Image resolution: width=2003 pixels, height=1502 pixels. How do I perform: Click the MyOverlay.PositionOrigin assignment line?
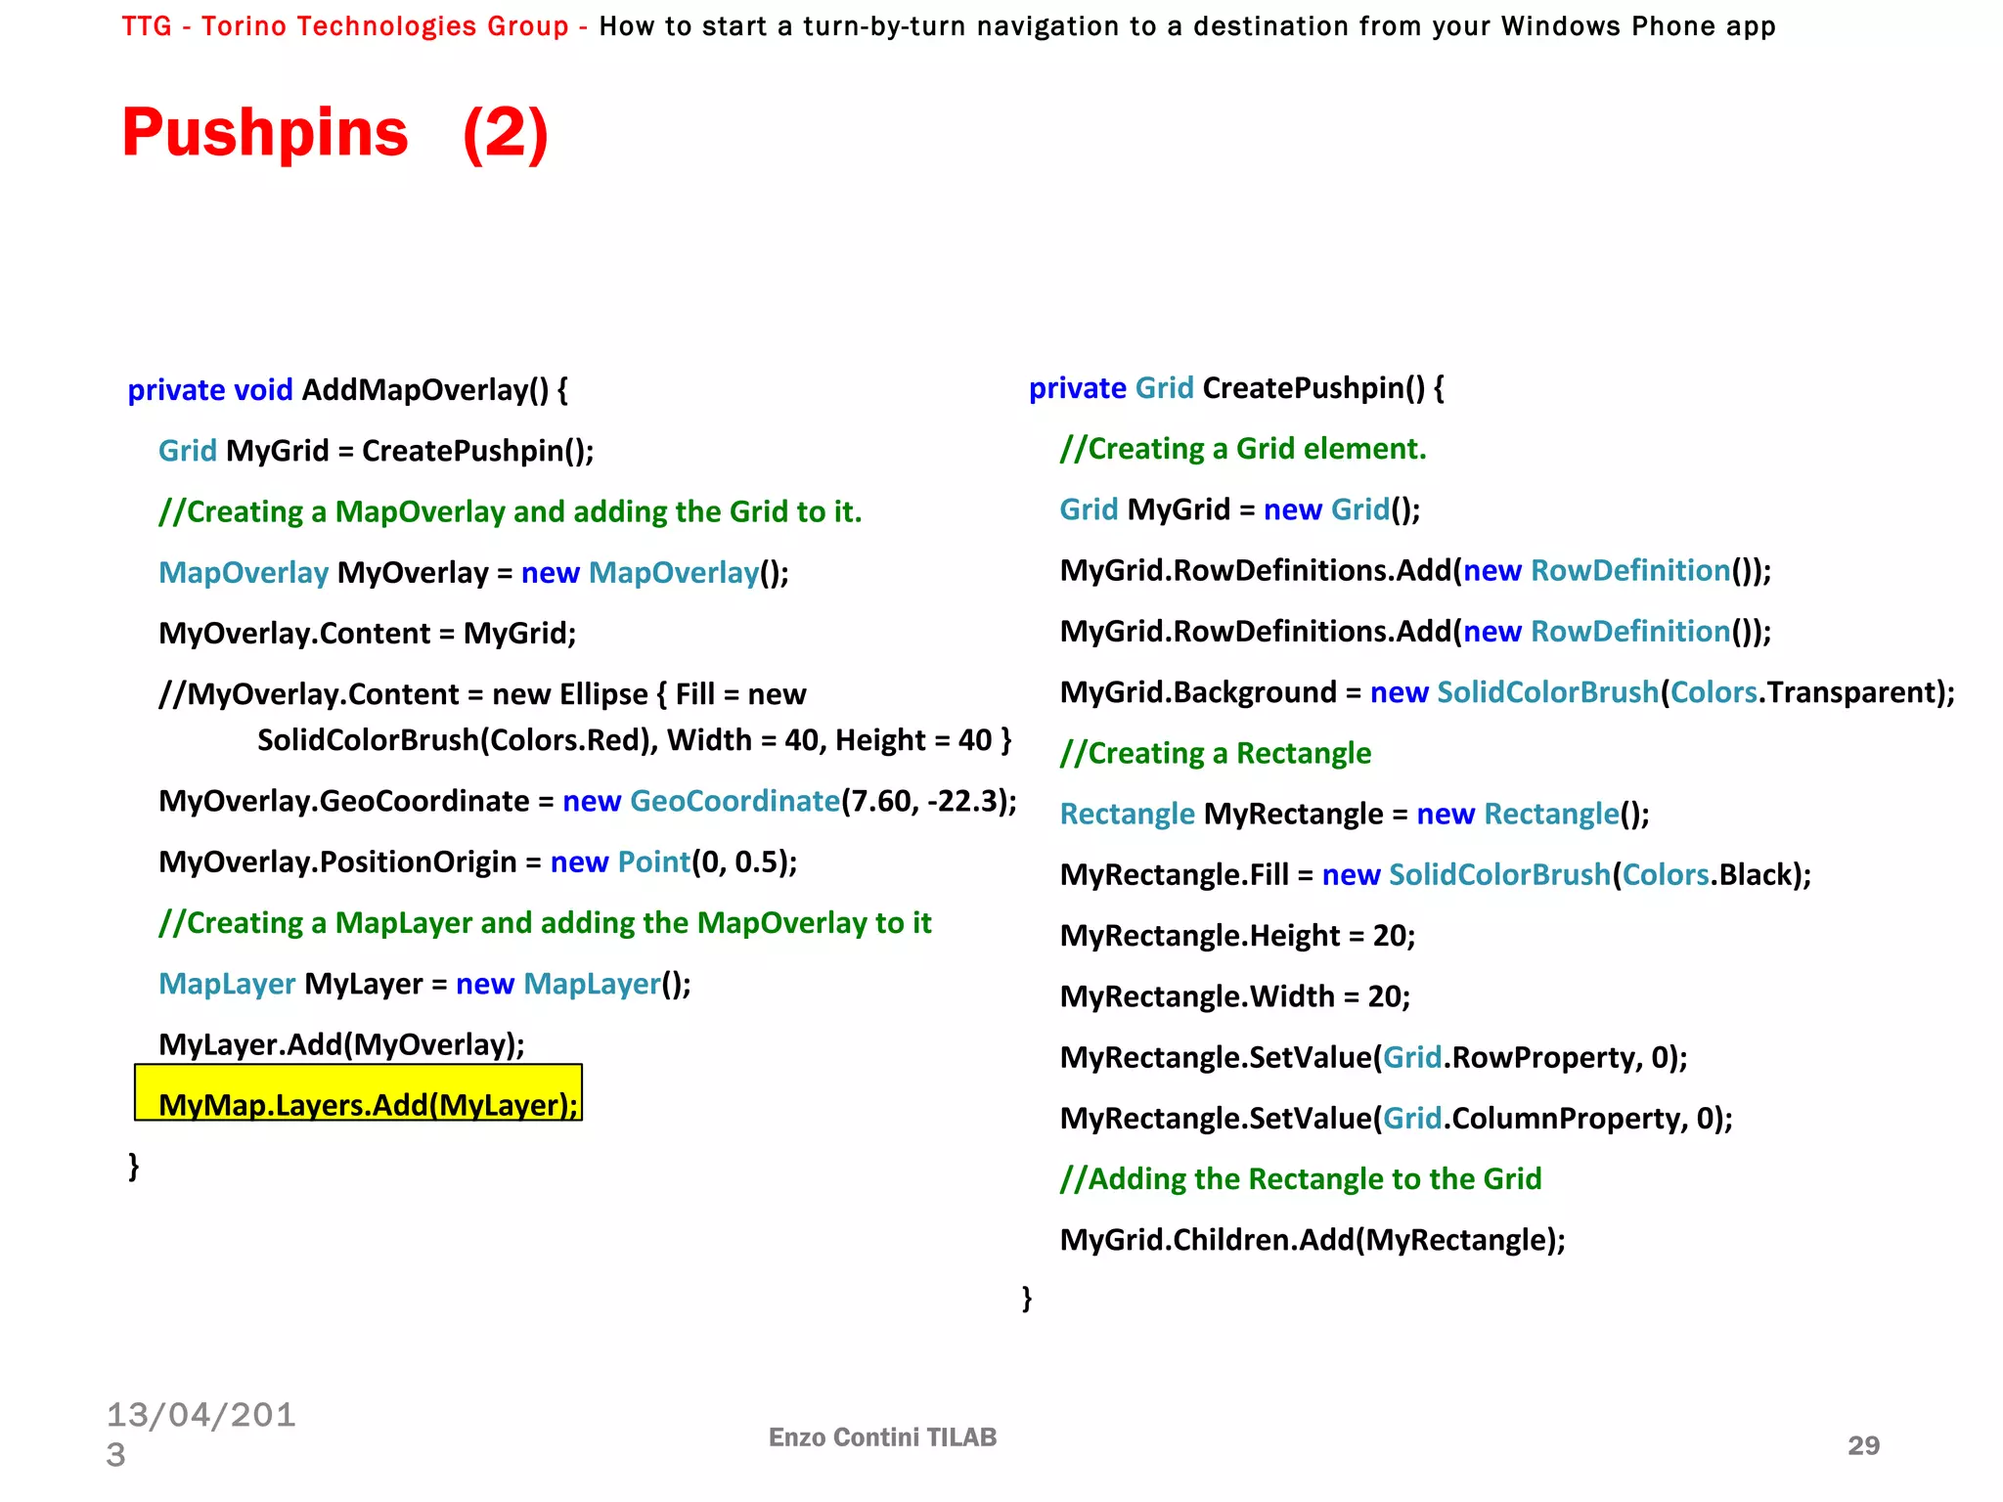[x=477, y=861]
